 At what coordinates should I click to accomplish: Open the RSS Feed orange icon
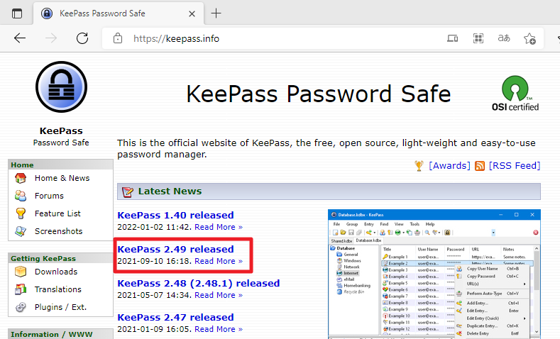click(x=480, y=166)
